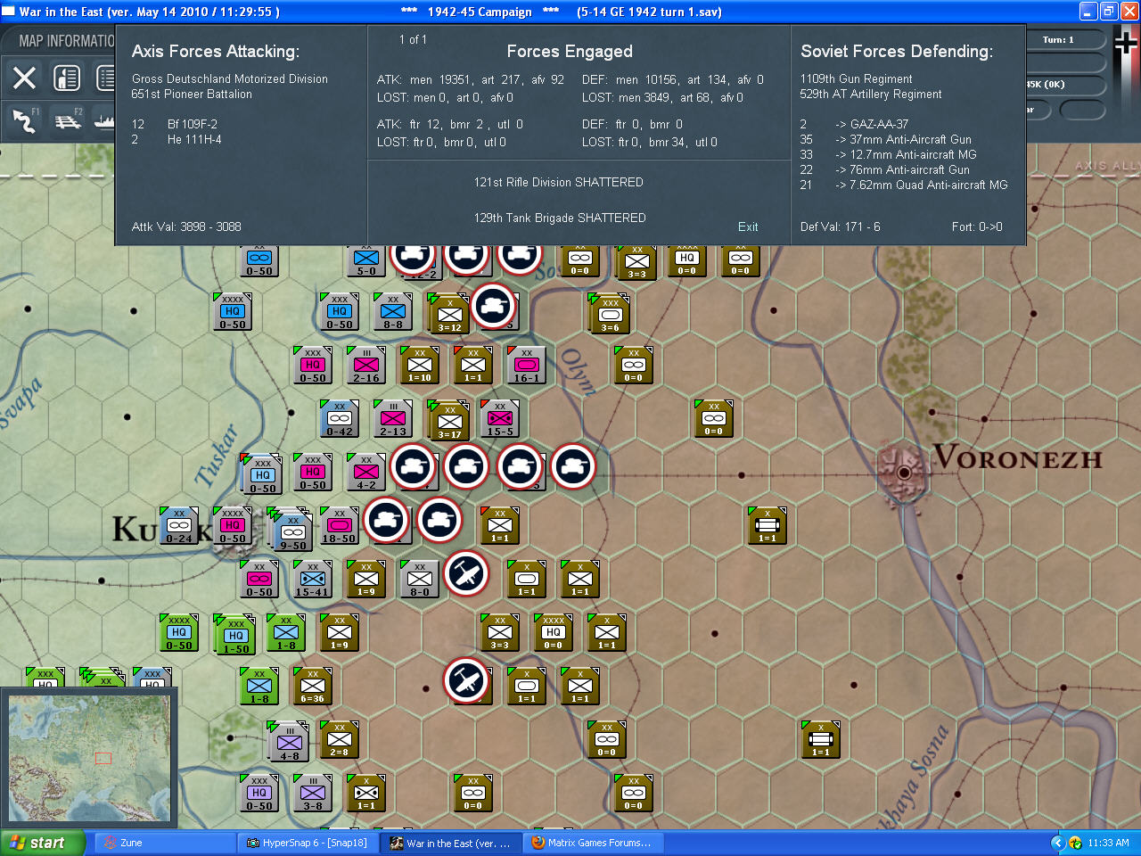The height and width of the screenshot is (856, 1141).
Task: Select the unit counter labeled 15-41
Action: point(313,580)
